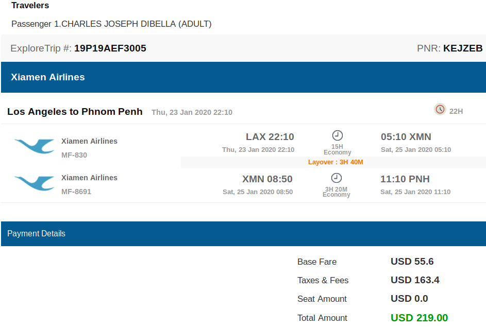Screen dimensions: 486x327
Task: Click the Taxes & Fees label
Action: pos(323,280)
